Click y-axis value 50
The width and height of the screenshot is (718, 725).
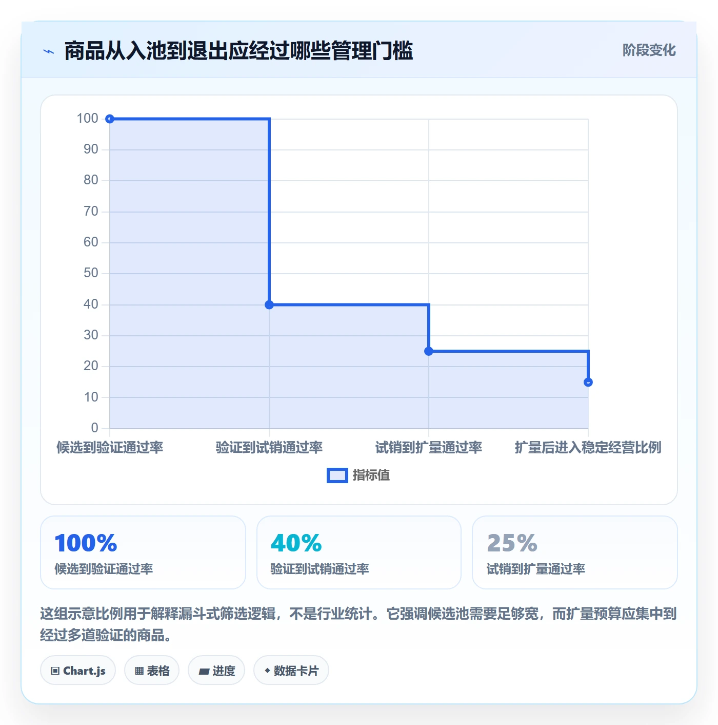pos(91,273)
